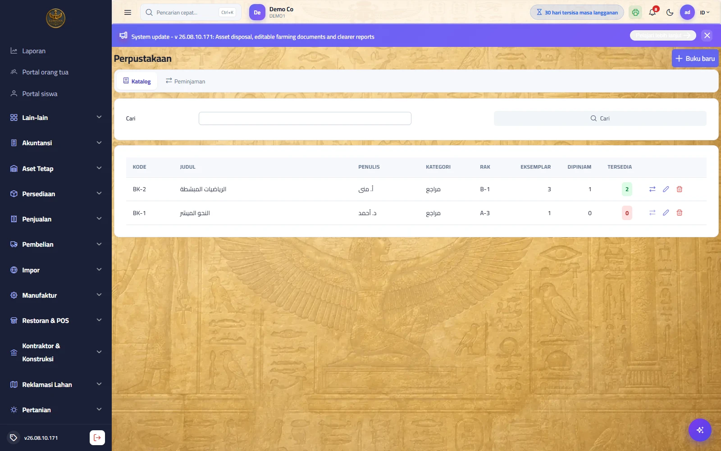The image size is (721, 451).
Task: Expand the Lain-lain sidebar section
Action: 56,118
